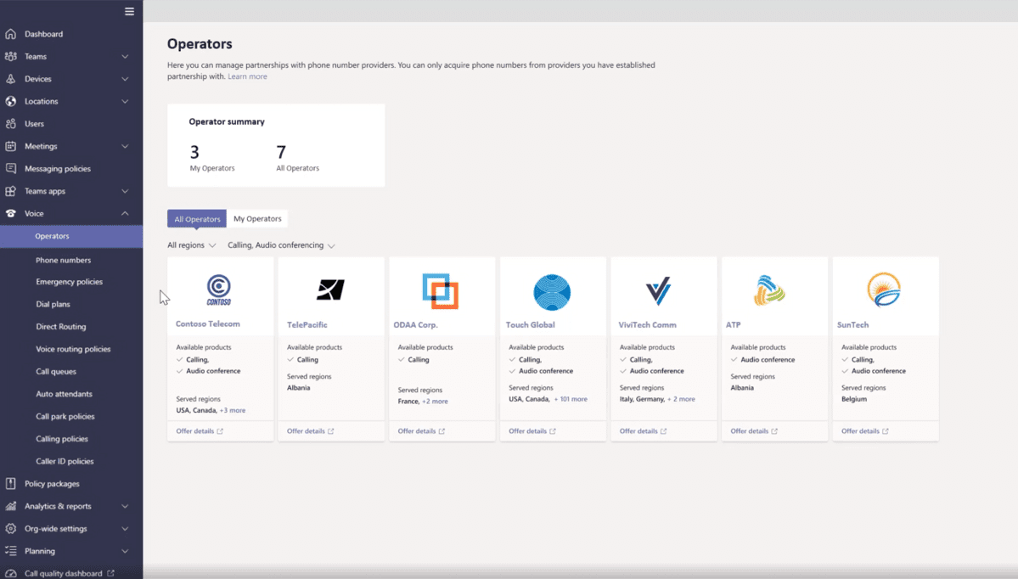The height and width of the screenshot is (579, 1018).
Task: Expand the Locations section chevron
Action: coord(125,101)
